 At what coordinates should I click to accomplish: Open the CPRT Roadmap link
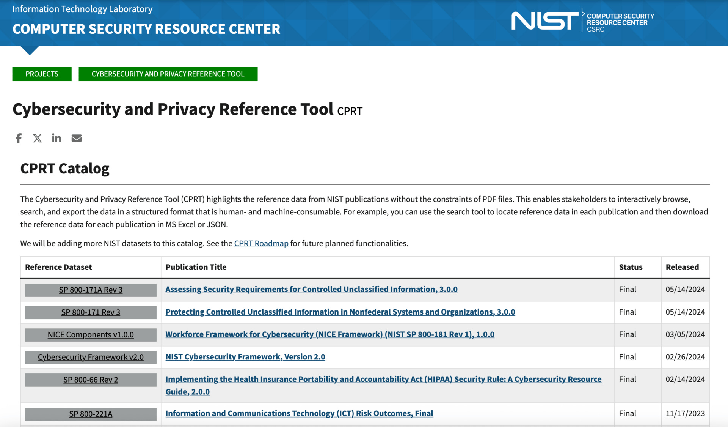click(x=261, y=243)
